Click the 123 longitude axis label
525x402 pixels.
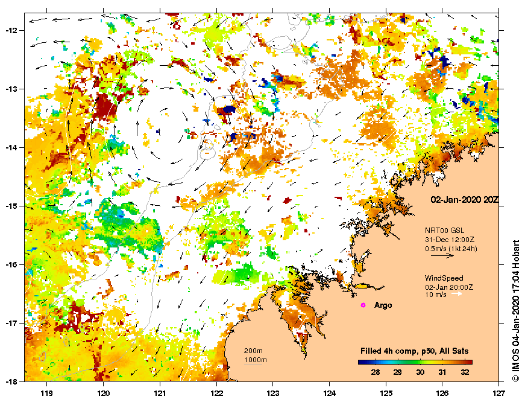273,394
